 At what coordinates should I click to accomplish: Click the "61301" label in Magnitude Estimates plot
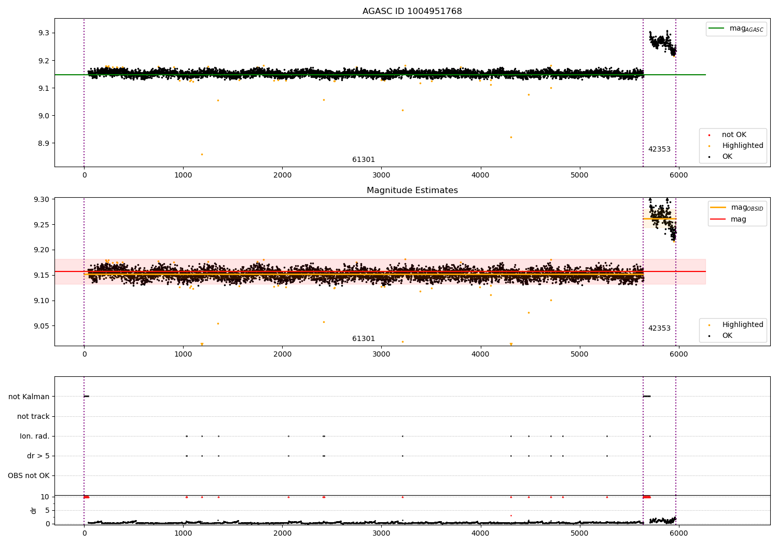coord(364,339)
